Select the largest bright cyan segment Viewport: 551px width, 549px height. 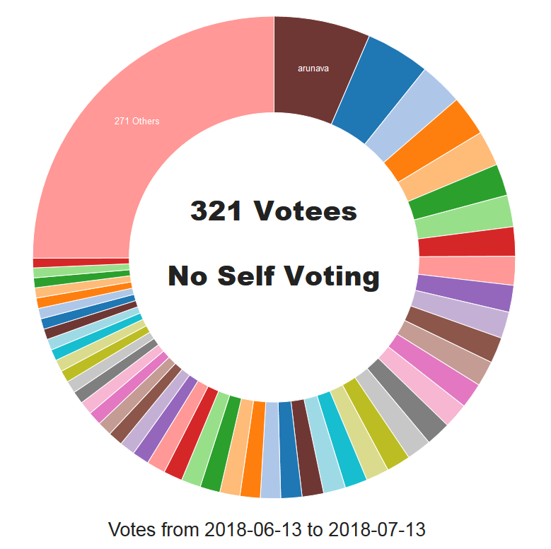(342, 439)
